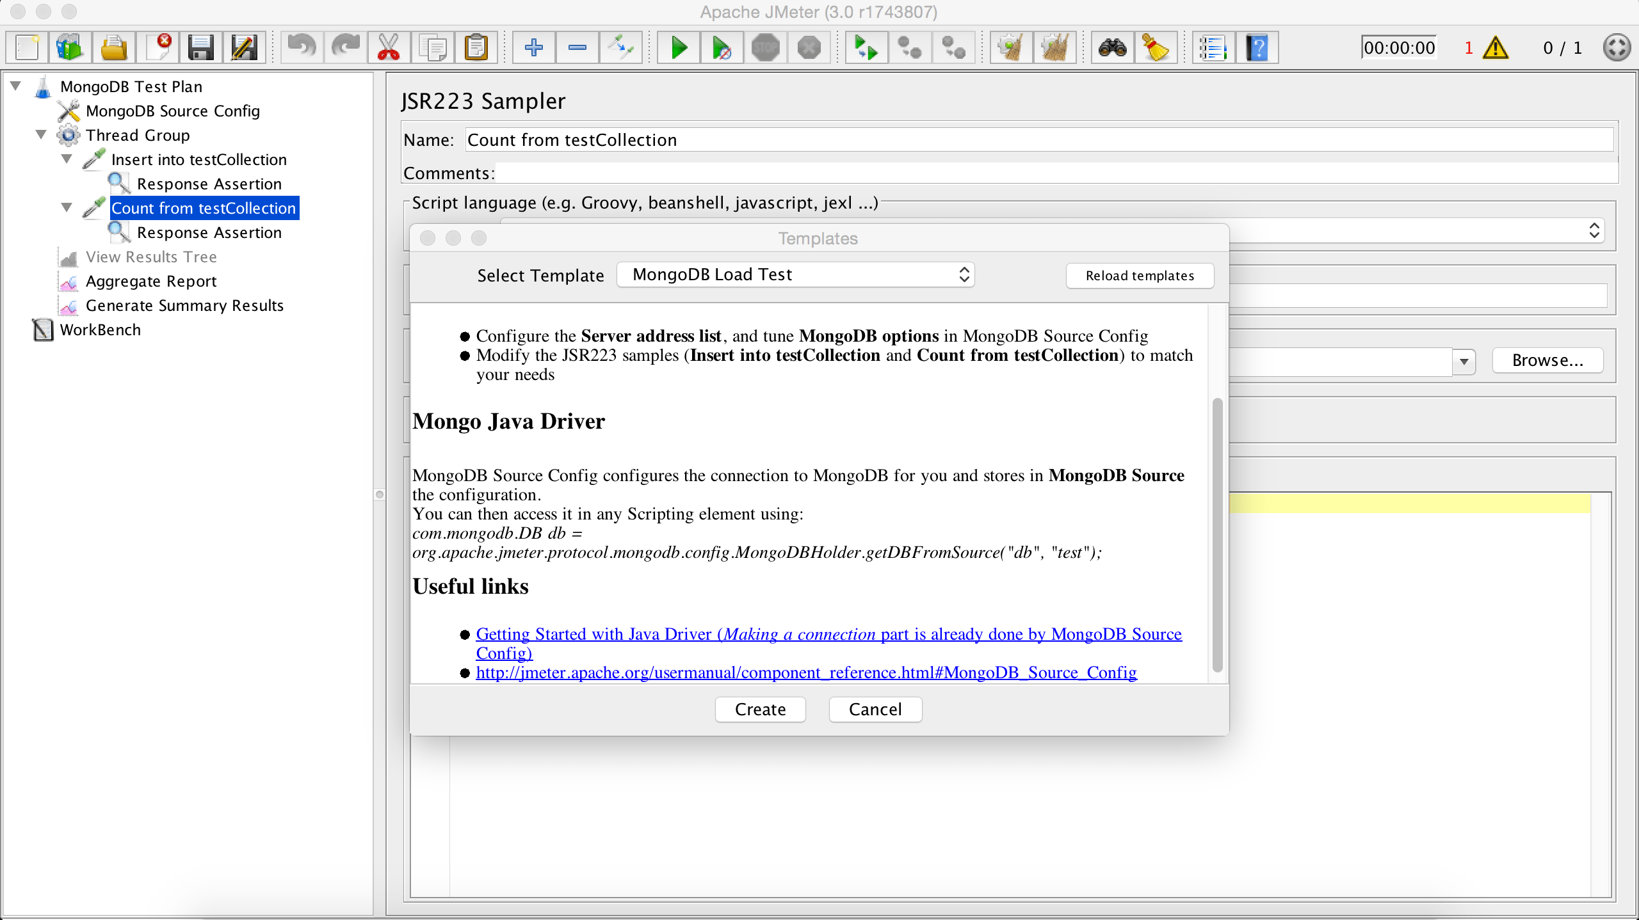Click the 00:00:00 elapsed time display
Image resolution: width=1639 pixels, height=920 pixels.
1399,48
